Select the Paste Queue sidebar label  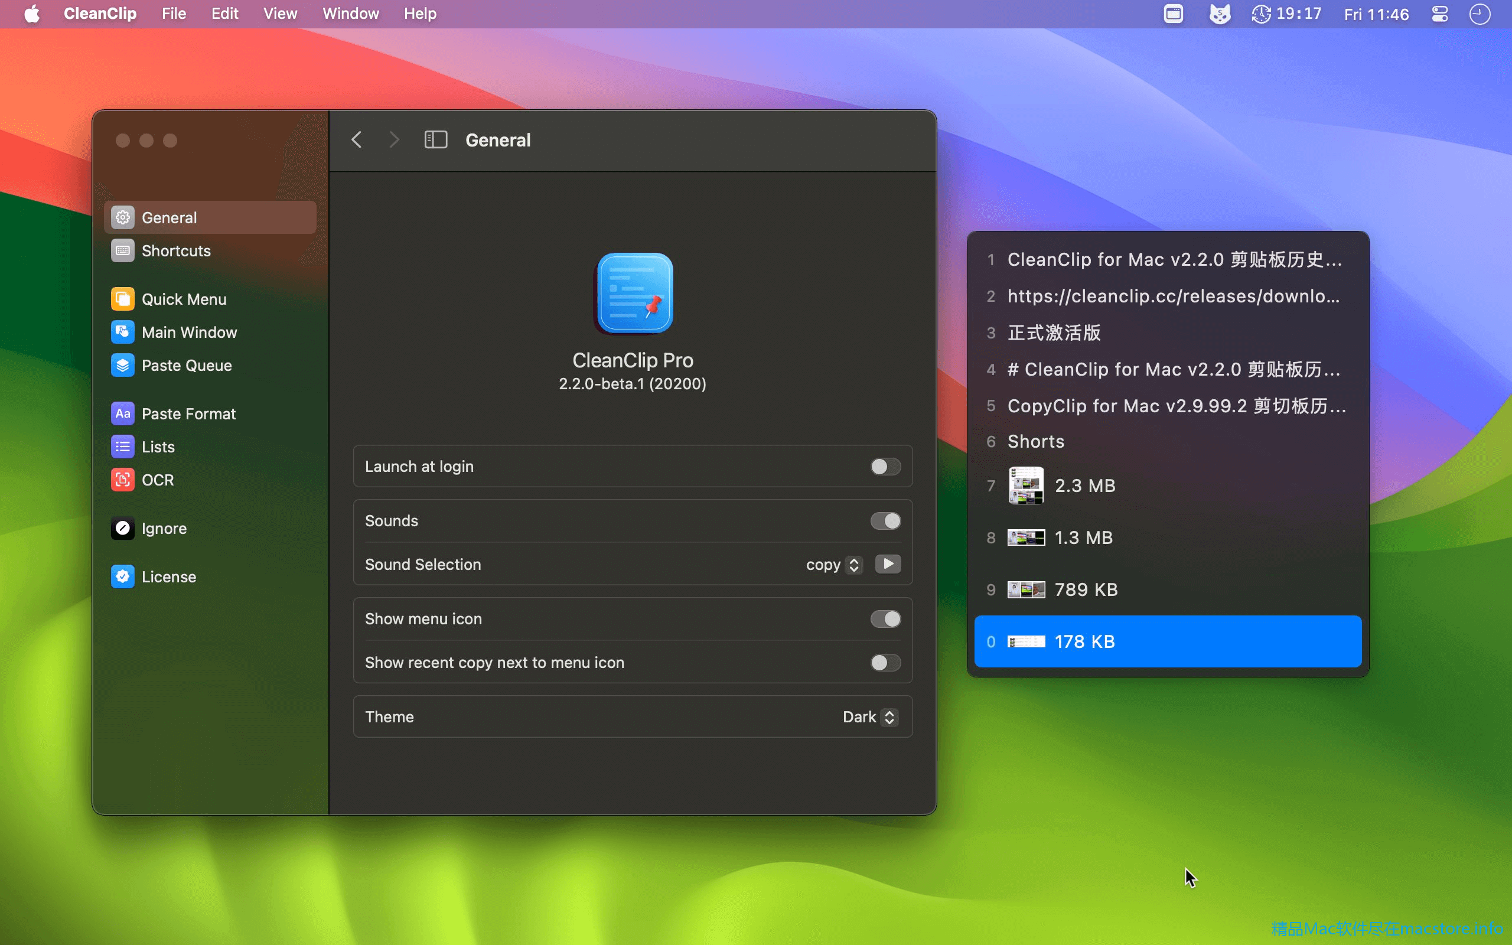[x=187, y=365]
